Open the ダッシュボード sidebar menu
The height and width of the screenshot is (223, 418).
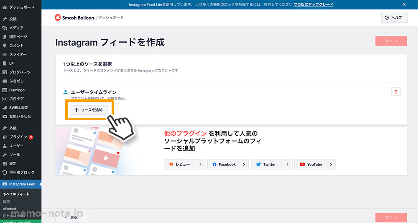tap(20, 7)
